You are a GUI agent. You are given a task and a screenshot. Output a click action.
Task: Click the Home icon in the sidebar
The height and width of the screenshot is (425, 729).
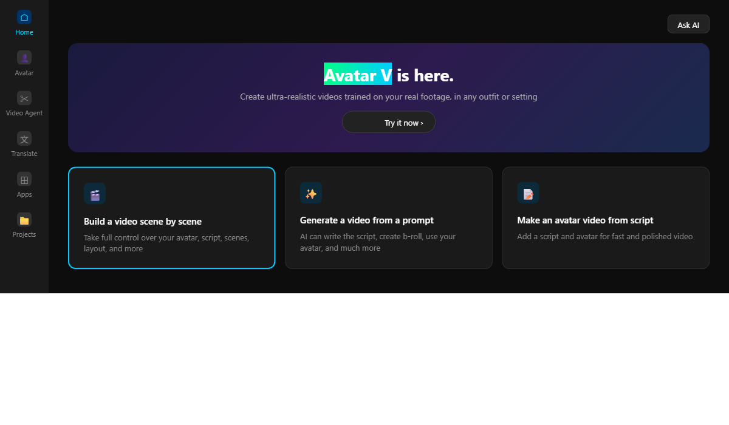tap(24, 17)
